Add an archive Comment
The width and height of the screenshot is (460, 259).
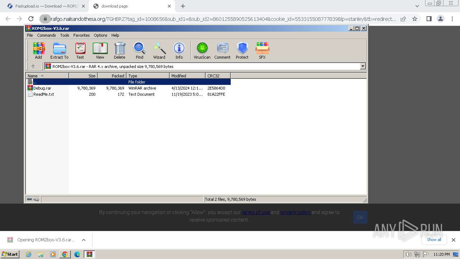pos(222,50)
